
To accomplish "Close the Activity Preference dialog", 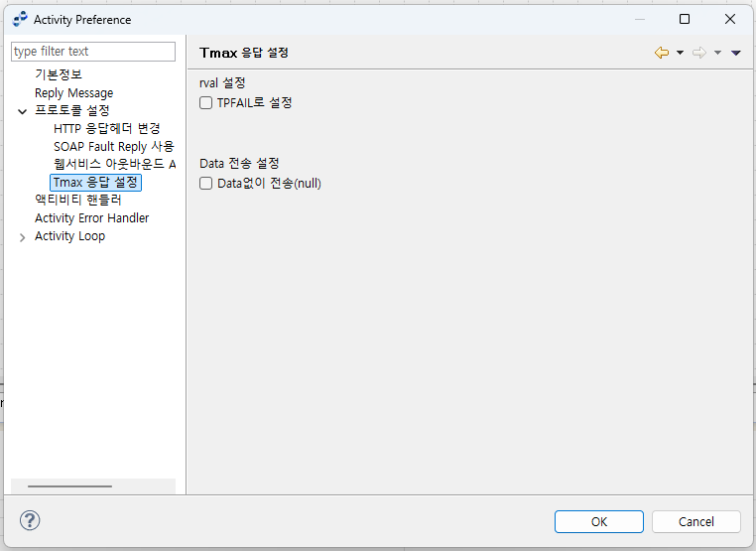I will click(730, 19).
